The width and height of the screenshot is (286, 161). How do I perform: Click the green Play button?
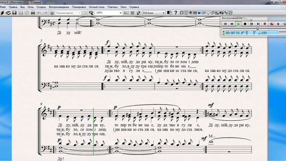click(x=238, y=24)
